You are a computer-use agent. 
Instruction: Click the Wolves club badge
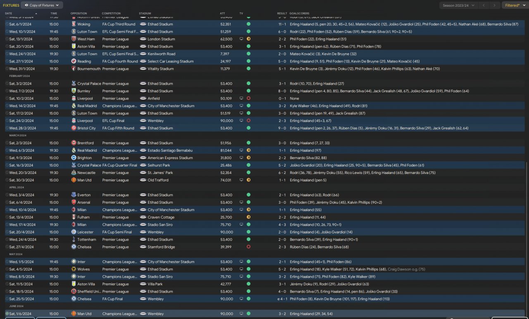74,270
